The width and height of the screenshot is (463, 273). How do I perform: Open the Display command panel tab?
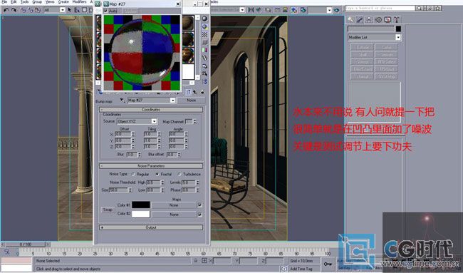click(387, 20)
